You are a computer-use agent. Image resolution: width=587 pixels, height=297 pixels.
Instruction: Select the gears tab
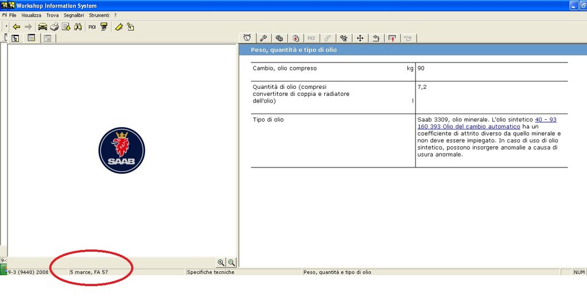pyautogui.click(x=279, y=38)
